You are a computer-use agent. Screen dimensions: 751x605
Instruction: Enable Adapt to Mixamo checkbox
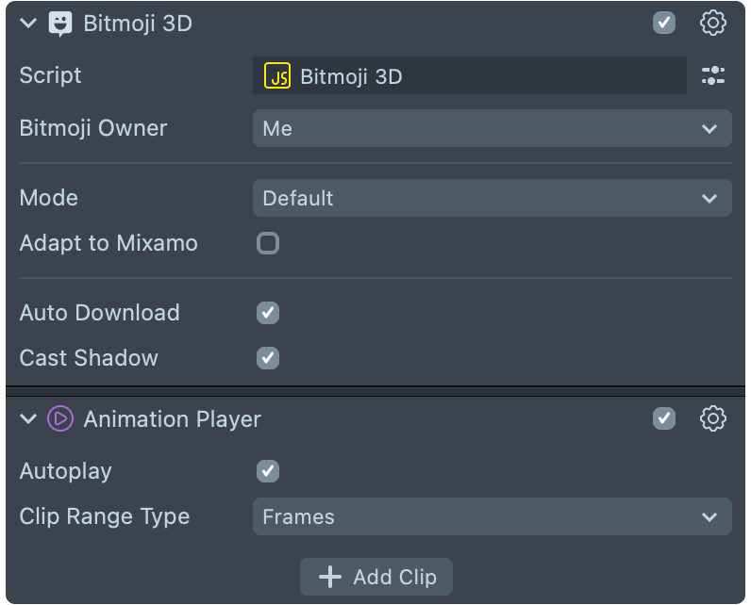coord(268,244)
